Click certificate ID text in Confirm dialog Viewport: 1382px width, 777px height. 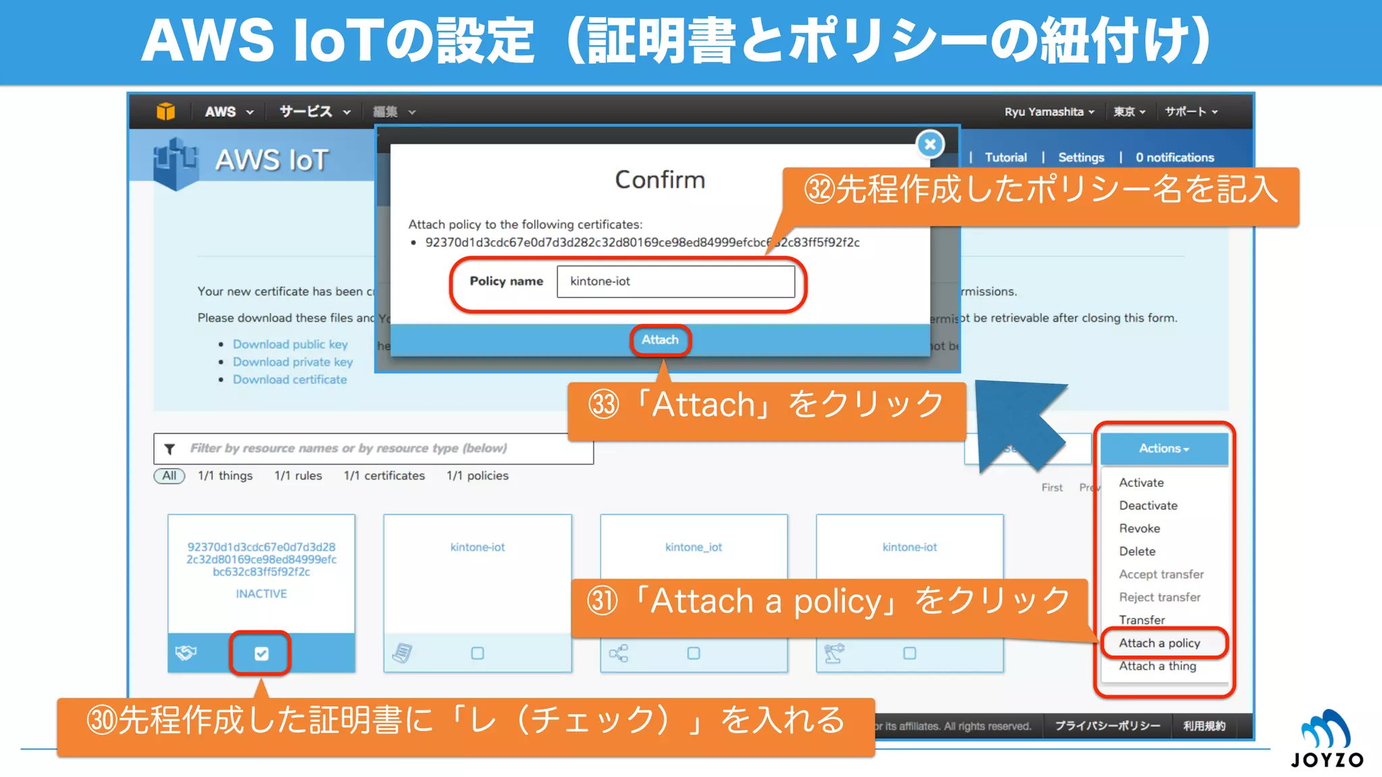pos(642,242)
